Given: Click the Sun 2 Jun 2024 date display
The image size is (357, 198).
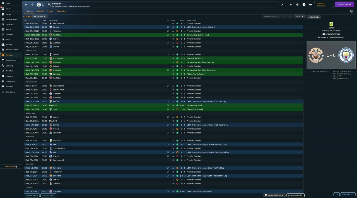Looking at the screenshot, I should 321,4.
